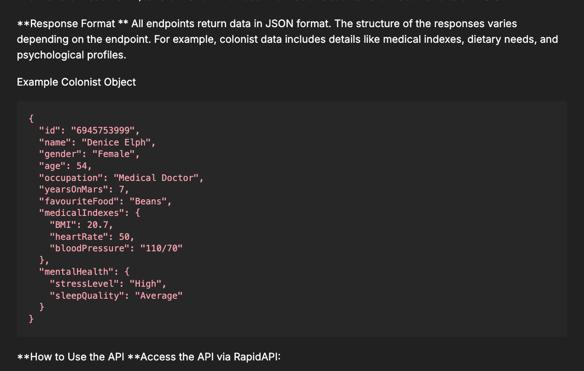Click the "yearsOnMars": 7 code line
The width and height of the screenshot is (584, 371).
tap(84, 189)
